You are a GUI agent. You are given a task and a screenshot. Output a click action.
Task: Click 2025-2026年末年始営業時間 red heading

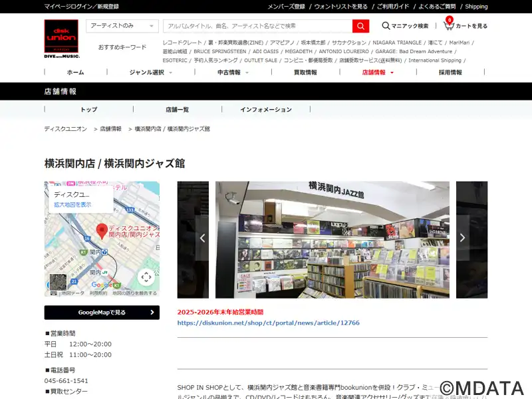220,312
